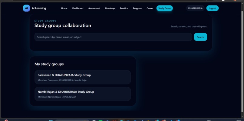Viewport: 244px width, 121px height.
Task: Focus the peer search input field
Action: (x=113, y=37)
